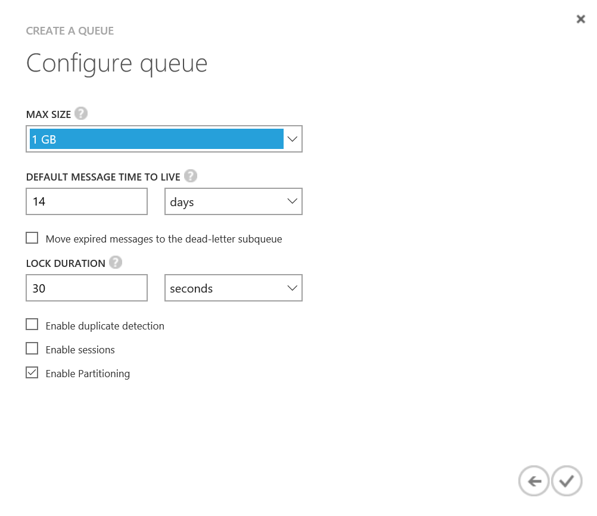
Task: Open the time to live days unit dropdown
Action: tap(233, 202)
